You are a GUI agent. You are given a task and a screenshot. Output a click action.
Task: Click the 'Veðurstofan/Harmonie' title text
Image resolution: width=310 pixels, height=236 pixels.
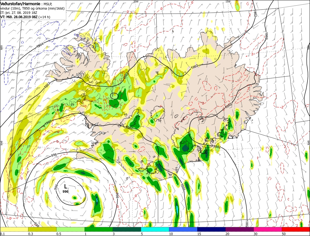coord(20,4)
